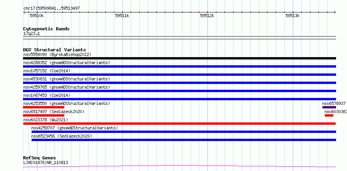Open nsv1057152 Coe2014 variant label
Screen dimensions: 347x171
click(47, 71)
